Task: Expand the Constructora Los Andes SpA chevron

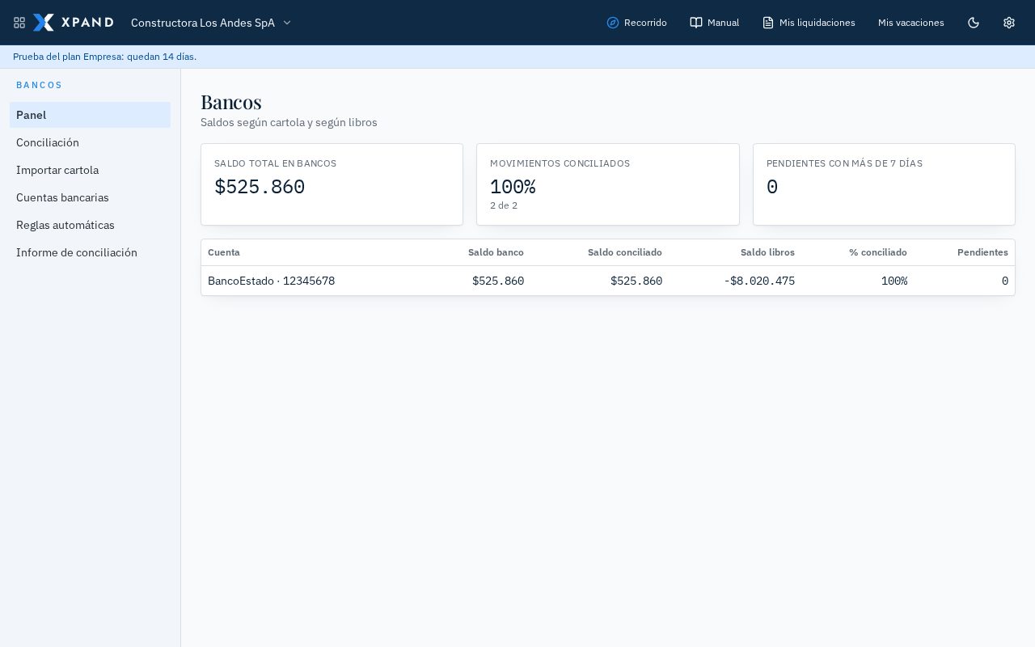Action: pos(287,23)
